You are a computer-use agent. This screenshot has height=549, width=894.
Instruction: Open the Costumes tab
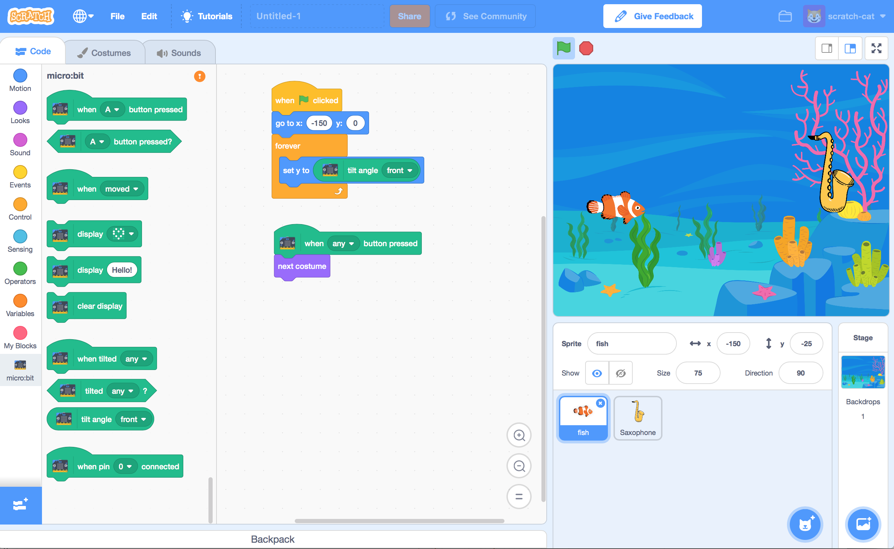(104, 52)
